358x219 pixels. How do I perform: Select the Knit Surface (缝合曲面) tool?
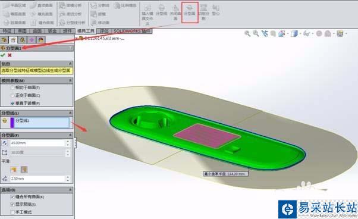coord(42,23)
